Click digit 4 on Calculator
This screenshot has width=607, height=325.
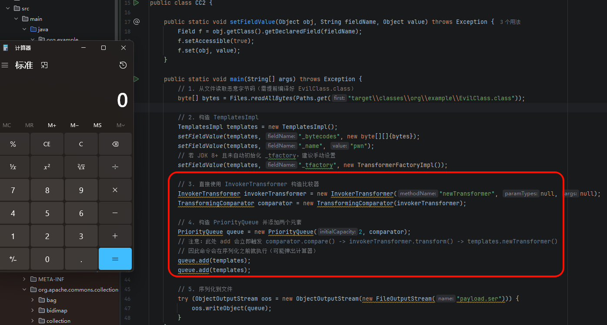[x=13, y=213]
